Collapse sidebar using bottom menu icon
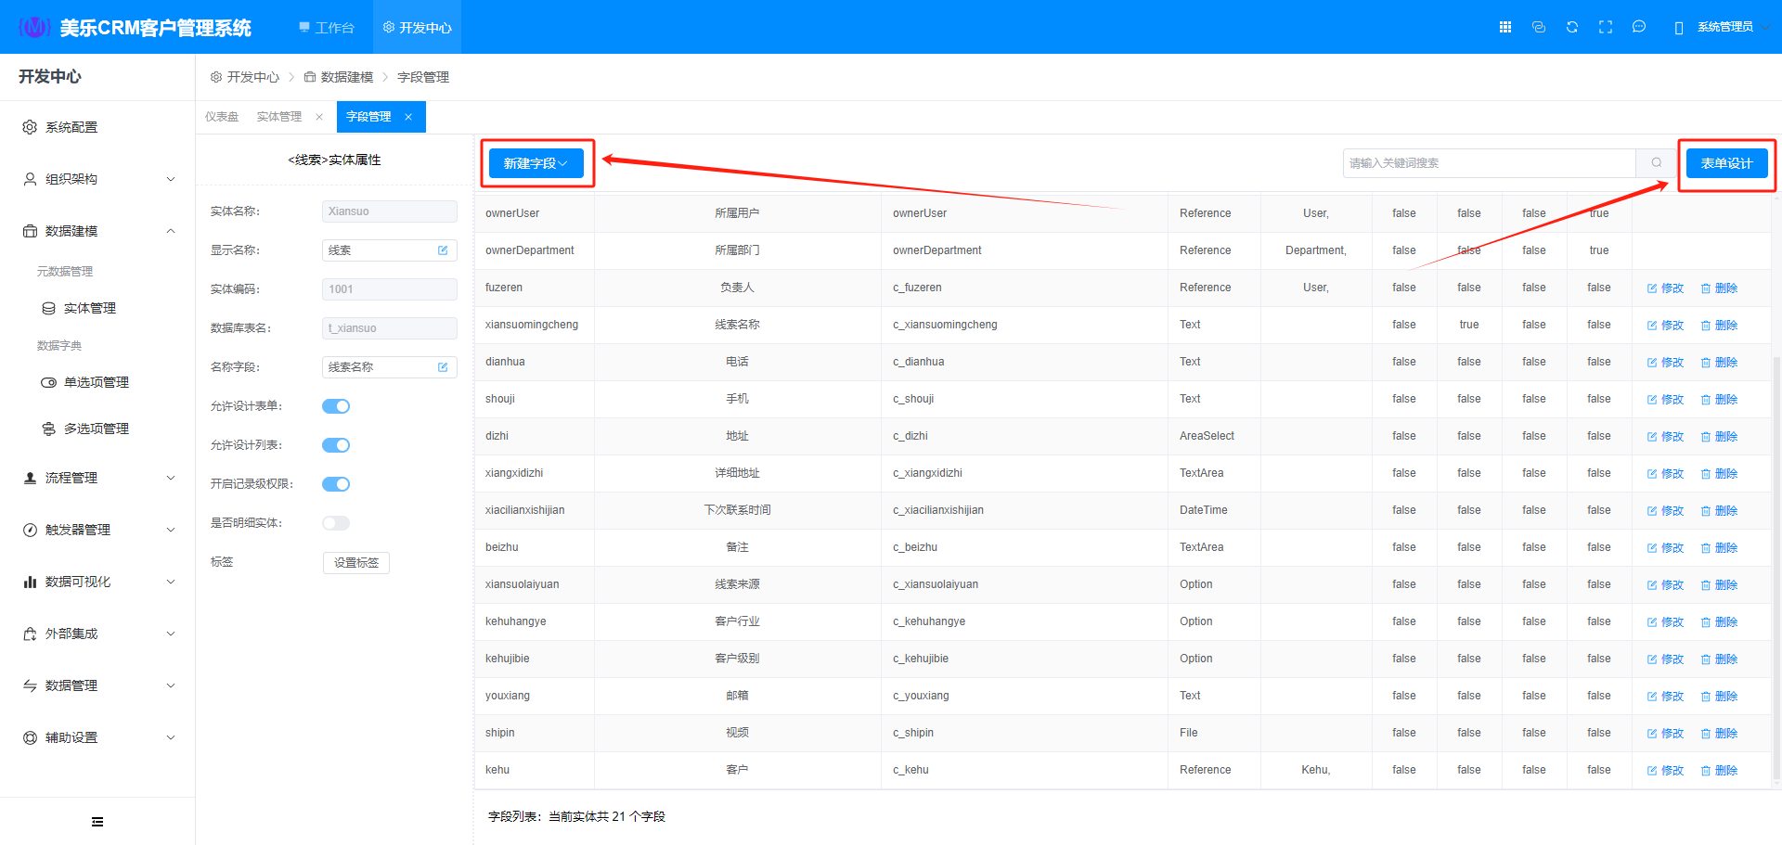Image resolution: width=1782 pixels, height=845 pixels. coord(97,822)
